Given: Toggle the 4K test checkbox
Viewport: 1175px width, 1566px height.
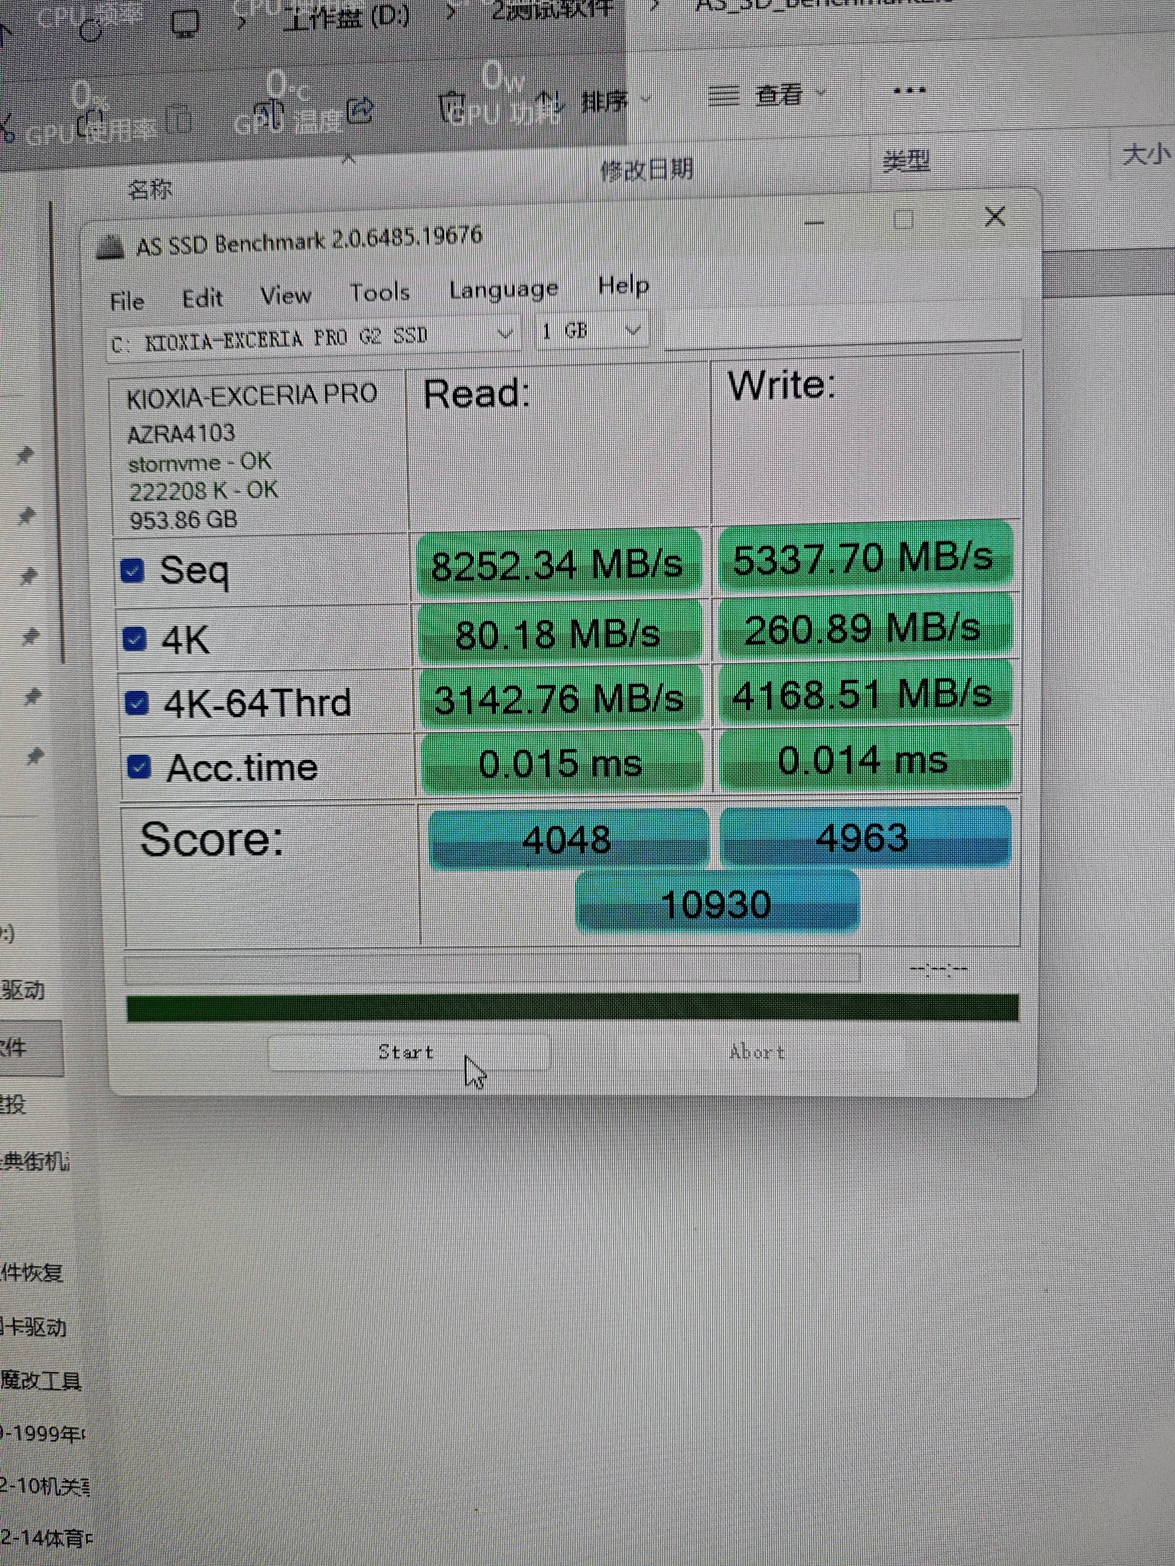Looking at the screenshot, I should 135,638.
